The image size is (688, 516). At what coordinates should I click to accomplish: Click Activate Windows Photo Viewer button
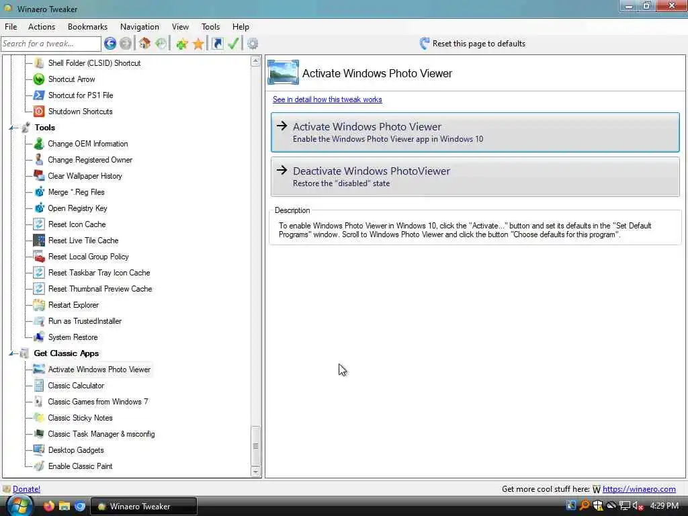475,132
